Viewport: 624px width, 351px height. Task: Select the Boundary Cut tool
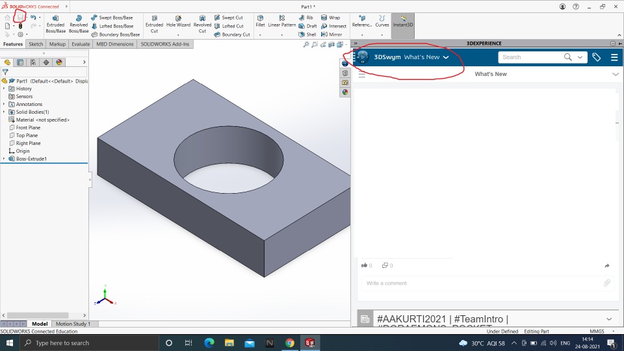[232, 34]
